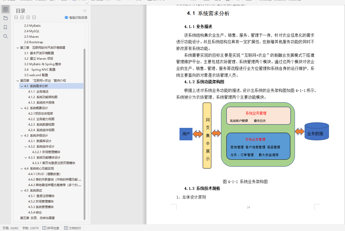This screenshot has width=345, height=231.
Task: Collapse the 4.3.3 系统功能模块设计 chevron
Action: tap(26, 158)
